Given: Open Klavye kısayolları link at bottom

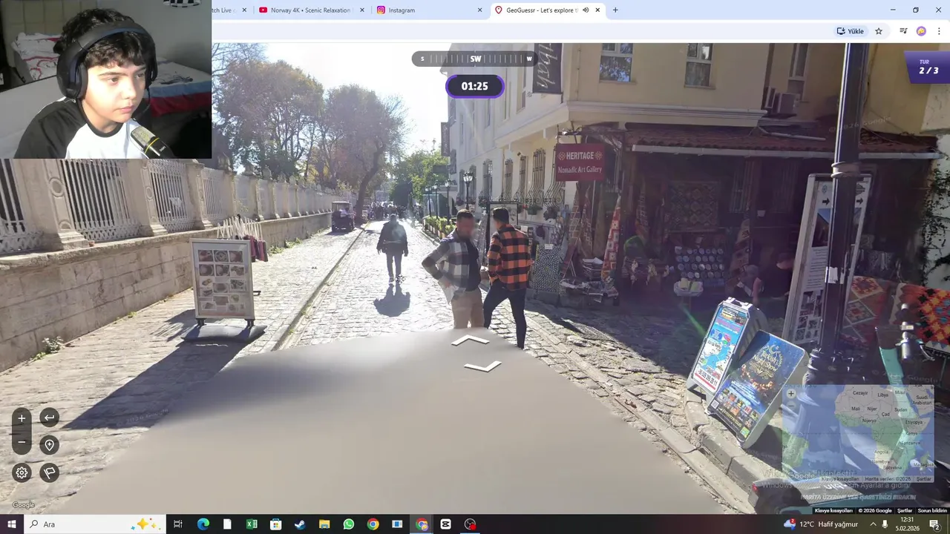Looking at the screenshot, I should click(x=833, y=510).
